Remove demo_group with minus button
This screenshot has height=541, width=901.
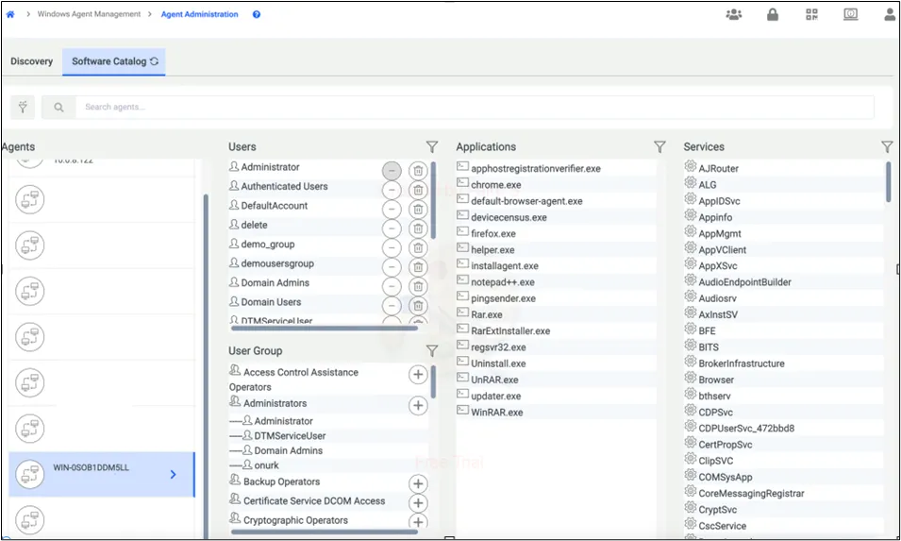click(392, 247)
